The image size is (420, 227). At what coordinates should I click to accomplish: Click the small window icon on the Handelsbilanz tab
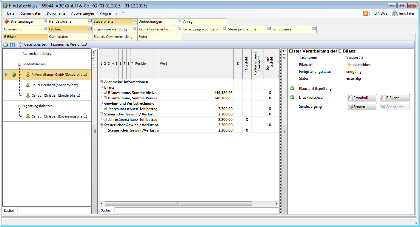90,21
